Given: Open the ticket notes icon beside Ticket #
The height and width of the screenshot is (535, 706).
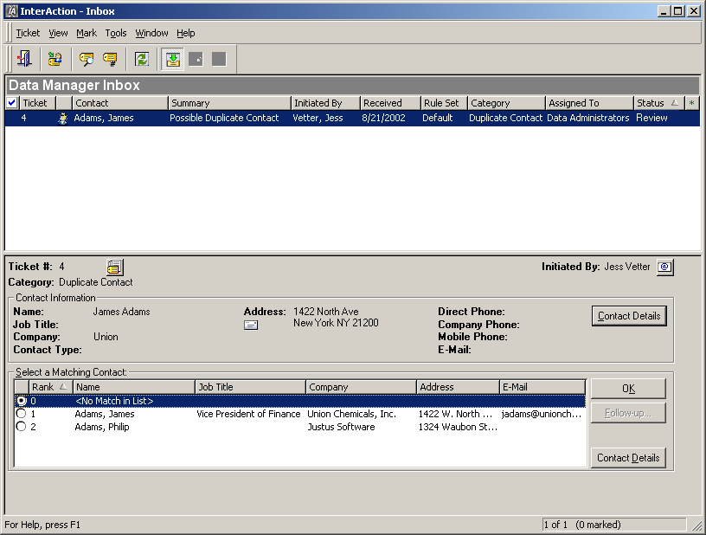Looking at the screenshot, I should [114, 267].
